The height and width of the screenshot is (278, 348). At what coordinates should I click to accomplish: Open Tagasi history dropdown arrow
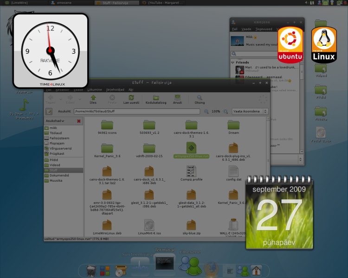(61, 99)
